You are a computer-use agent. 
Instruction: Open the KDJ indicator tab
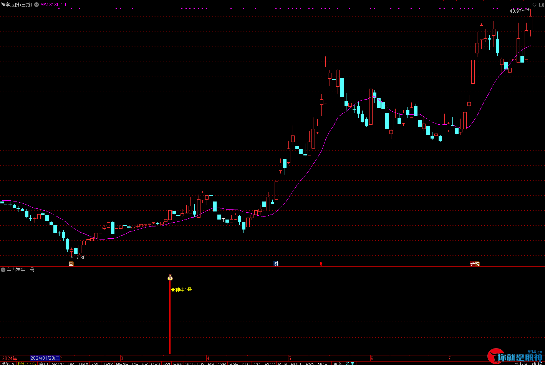pyautogui.click(x=245, y=363)
